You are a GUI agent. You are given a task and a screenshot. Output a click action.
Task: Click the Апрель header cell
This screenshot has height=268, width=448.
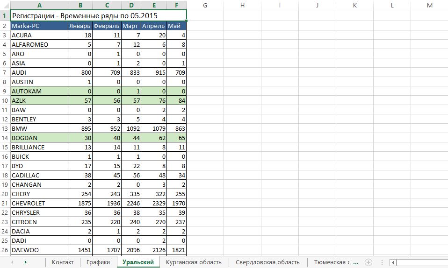(154, 26)
